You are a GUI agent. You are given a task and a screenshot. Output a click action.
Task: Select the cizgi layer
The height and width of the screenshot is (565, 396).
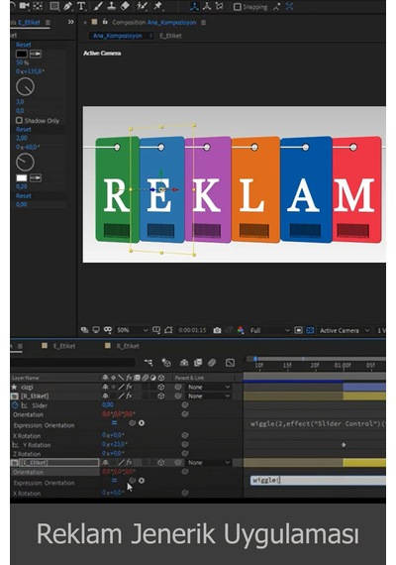pos(27,387)
